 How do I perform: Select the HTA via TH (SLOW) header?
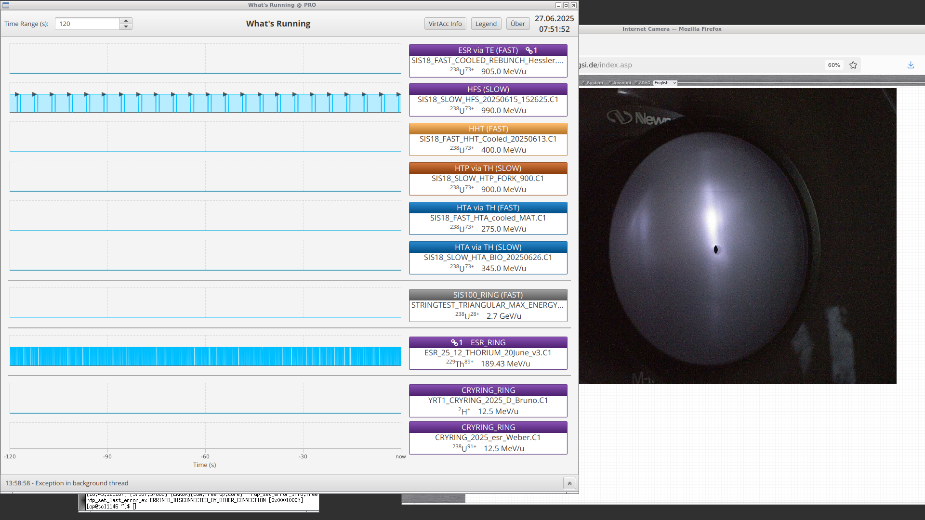488,247
